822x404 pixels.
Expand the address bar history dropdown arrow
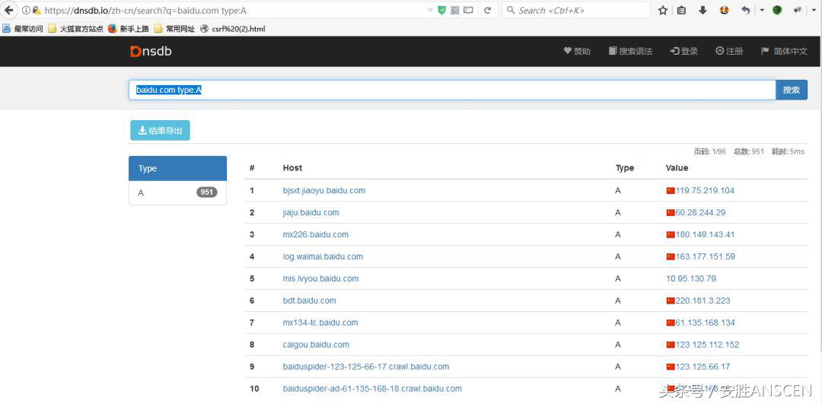[x=430, y=11]
